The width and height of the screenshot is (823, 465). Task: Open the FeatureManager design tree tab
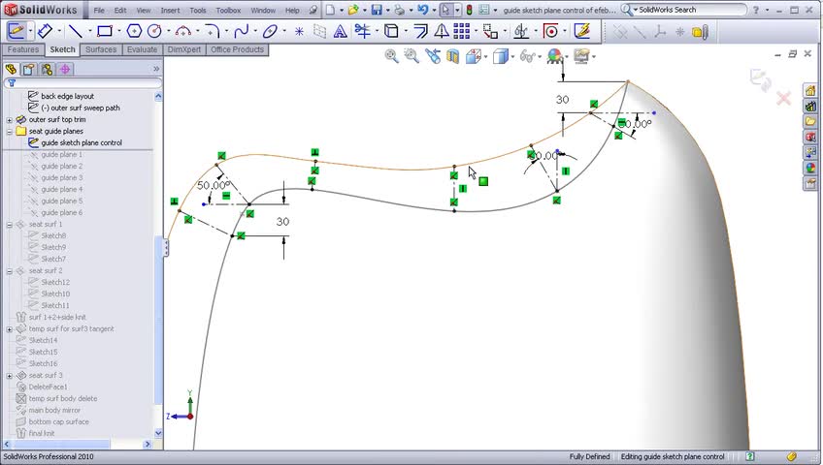coord(11,69)
